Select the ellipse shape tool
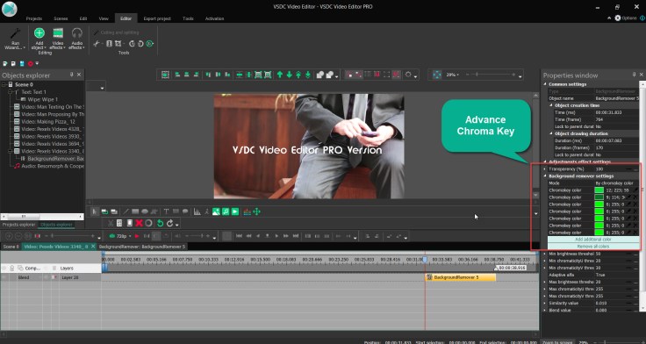Viewport: 646px width, 344px height. coord(145,211)
